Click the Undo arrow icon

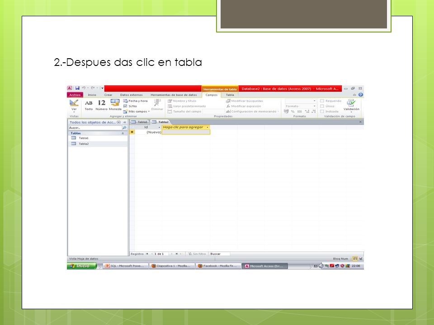pos(83,88)
